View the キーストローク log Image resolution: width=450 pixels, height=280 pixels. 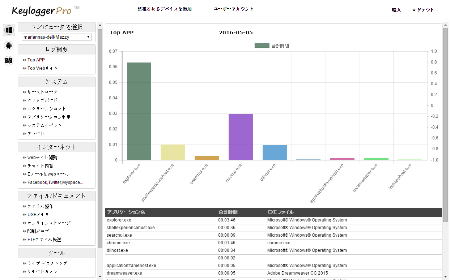[x=42, y=92]
